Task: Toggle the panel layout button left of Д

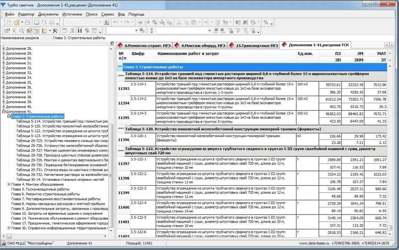Action: click(x=64, y=31)
